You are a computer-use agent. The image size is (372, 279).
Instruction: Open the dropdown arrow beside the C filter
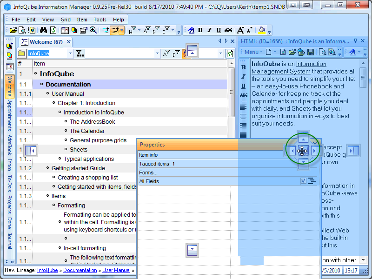173,30
